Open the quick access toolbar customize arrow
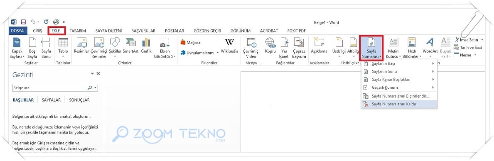The height and width of the screenshot is (161, 494). coord(64,22)
